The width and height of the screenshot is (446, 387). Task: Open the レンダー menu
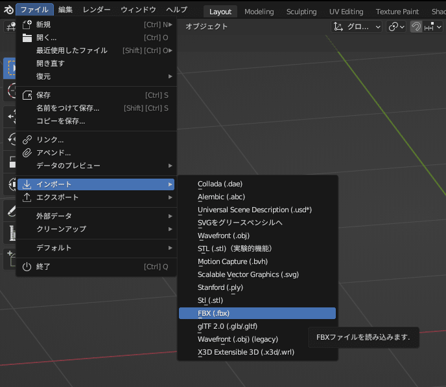pos(97,10)
